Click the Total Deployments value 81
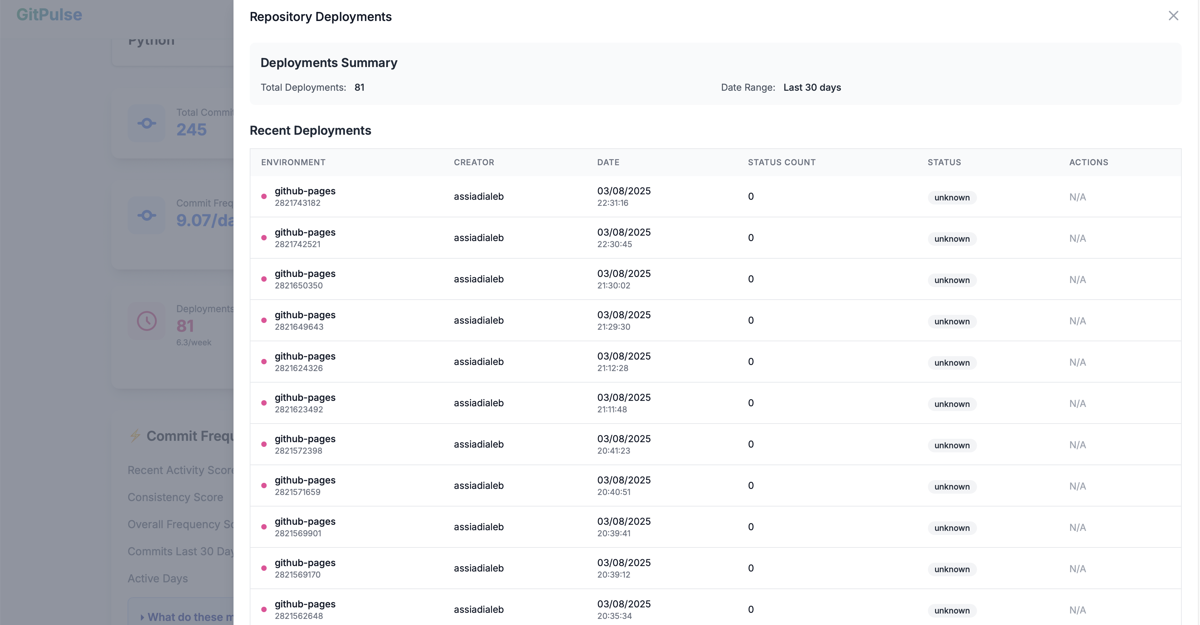This screenshot has width=1200, height=625. (x=359, y=88)
